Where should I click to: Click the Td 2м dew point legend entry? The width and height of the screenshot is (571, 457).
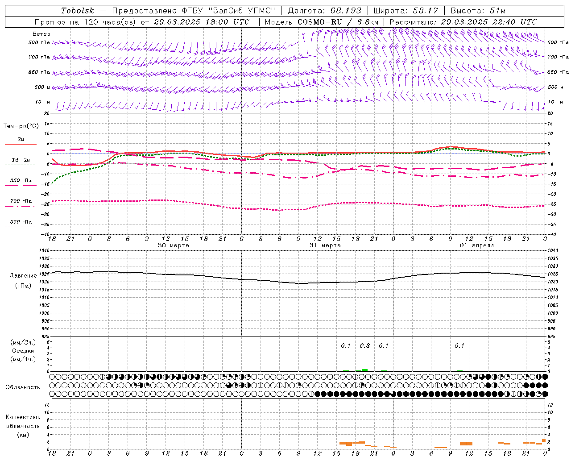point(21,160)
